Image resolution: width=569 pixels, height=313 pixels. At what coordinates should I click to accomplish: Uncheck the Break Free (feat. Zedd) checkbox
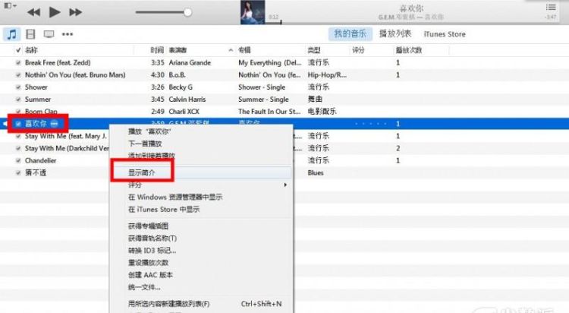(x=18, y=62)
